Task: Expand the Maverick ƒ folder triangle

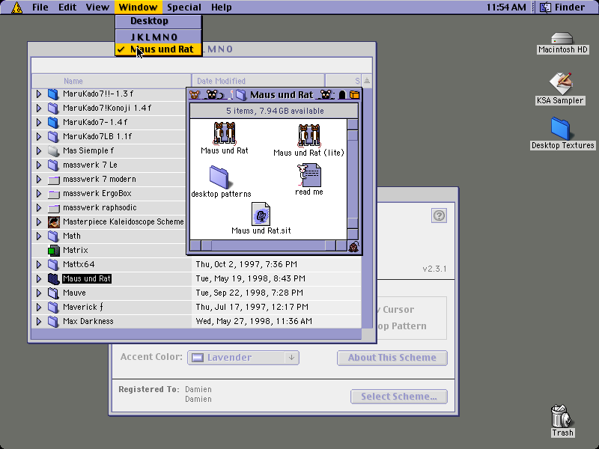Action: [39, 308]
